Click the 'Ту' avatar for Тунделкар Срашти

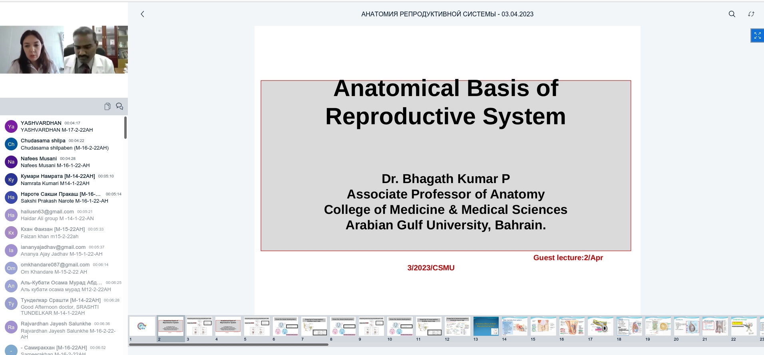pos(11,304)
